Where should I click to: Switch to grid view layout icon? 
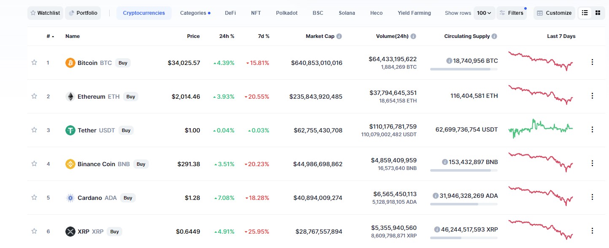point(598,13)
